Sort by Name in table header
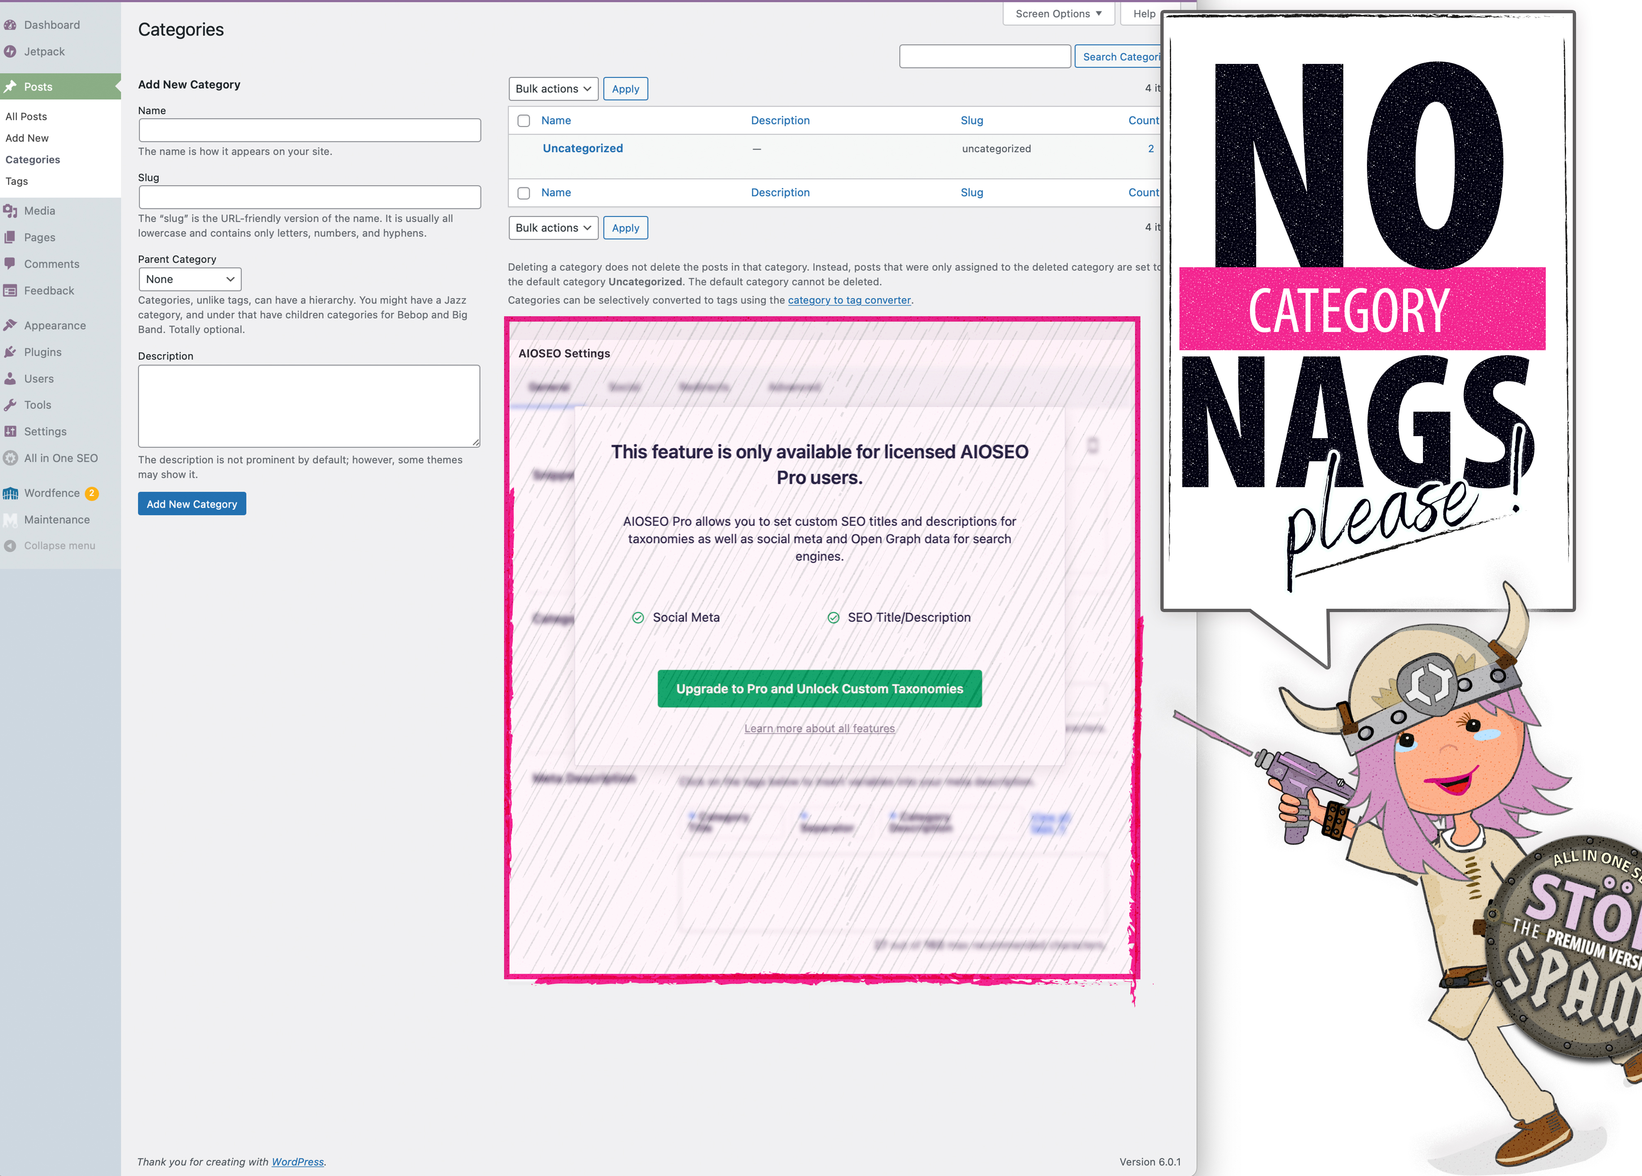Image resolution: width=1642 pixels, height=1176 pixels. pos(556,121)
